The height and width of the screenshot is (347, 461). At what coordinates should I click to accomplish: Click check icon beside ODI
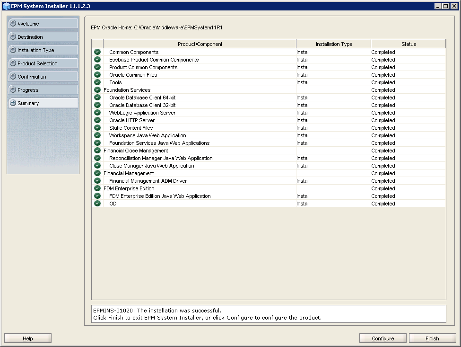tap(97, 204)
